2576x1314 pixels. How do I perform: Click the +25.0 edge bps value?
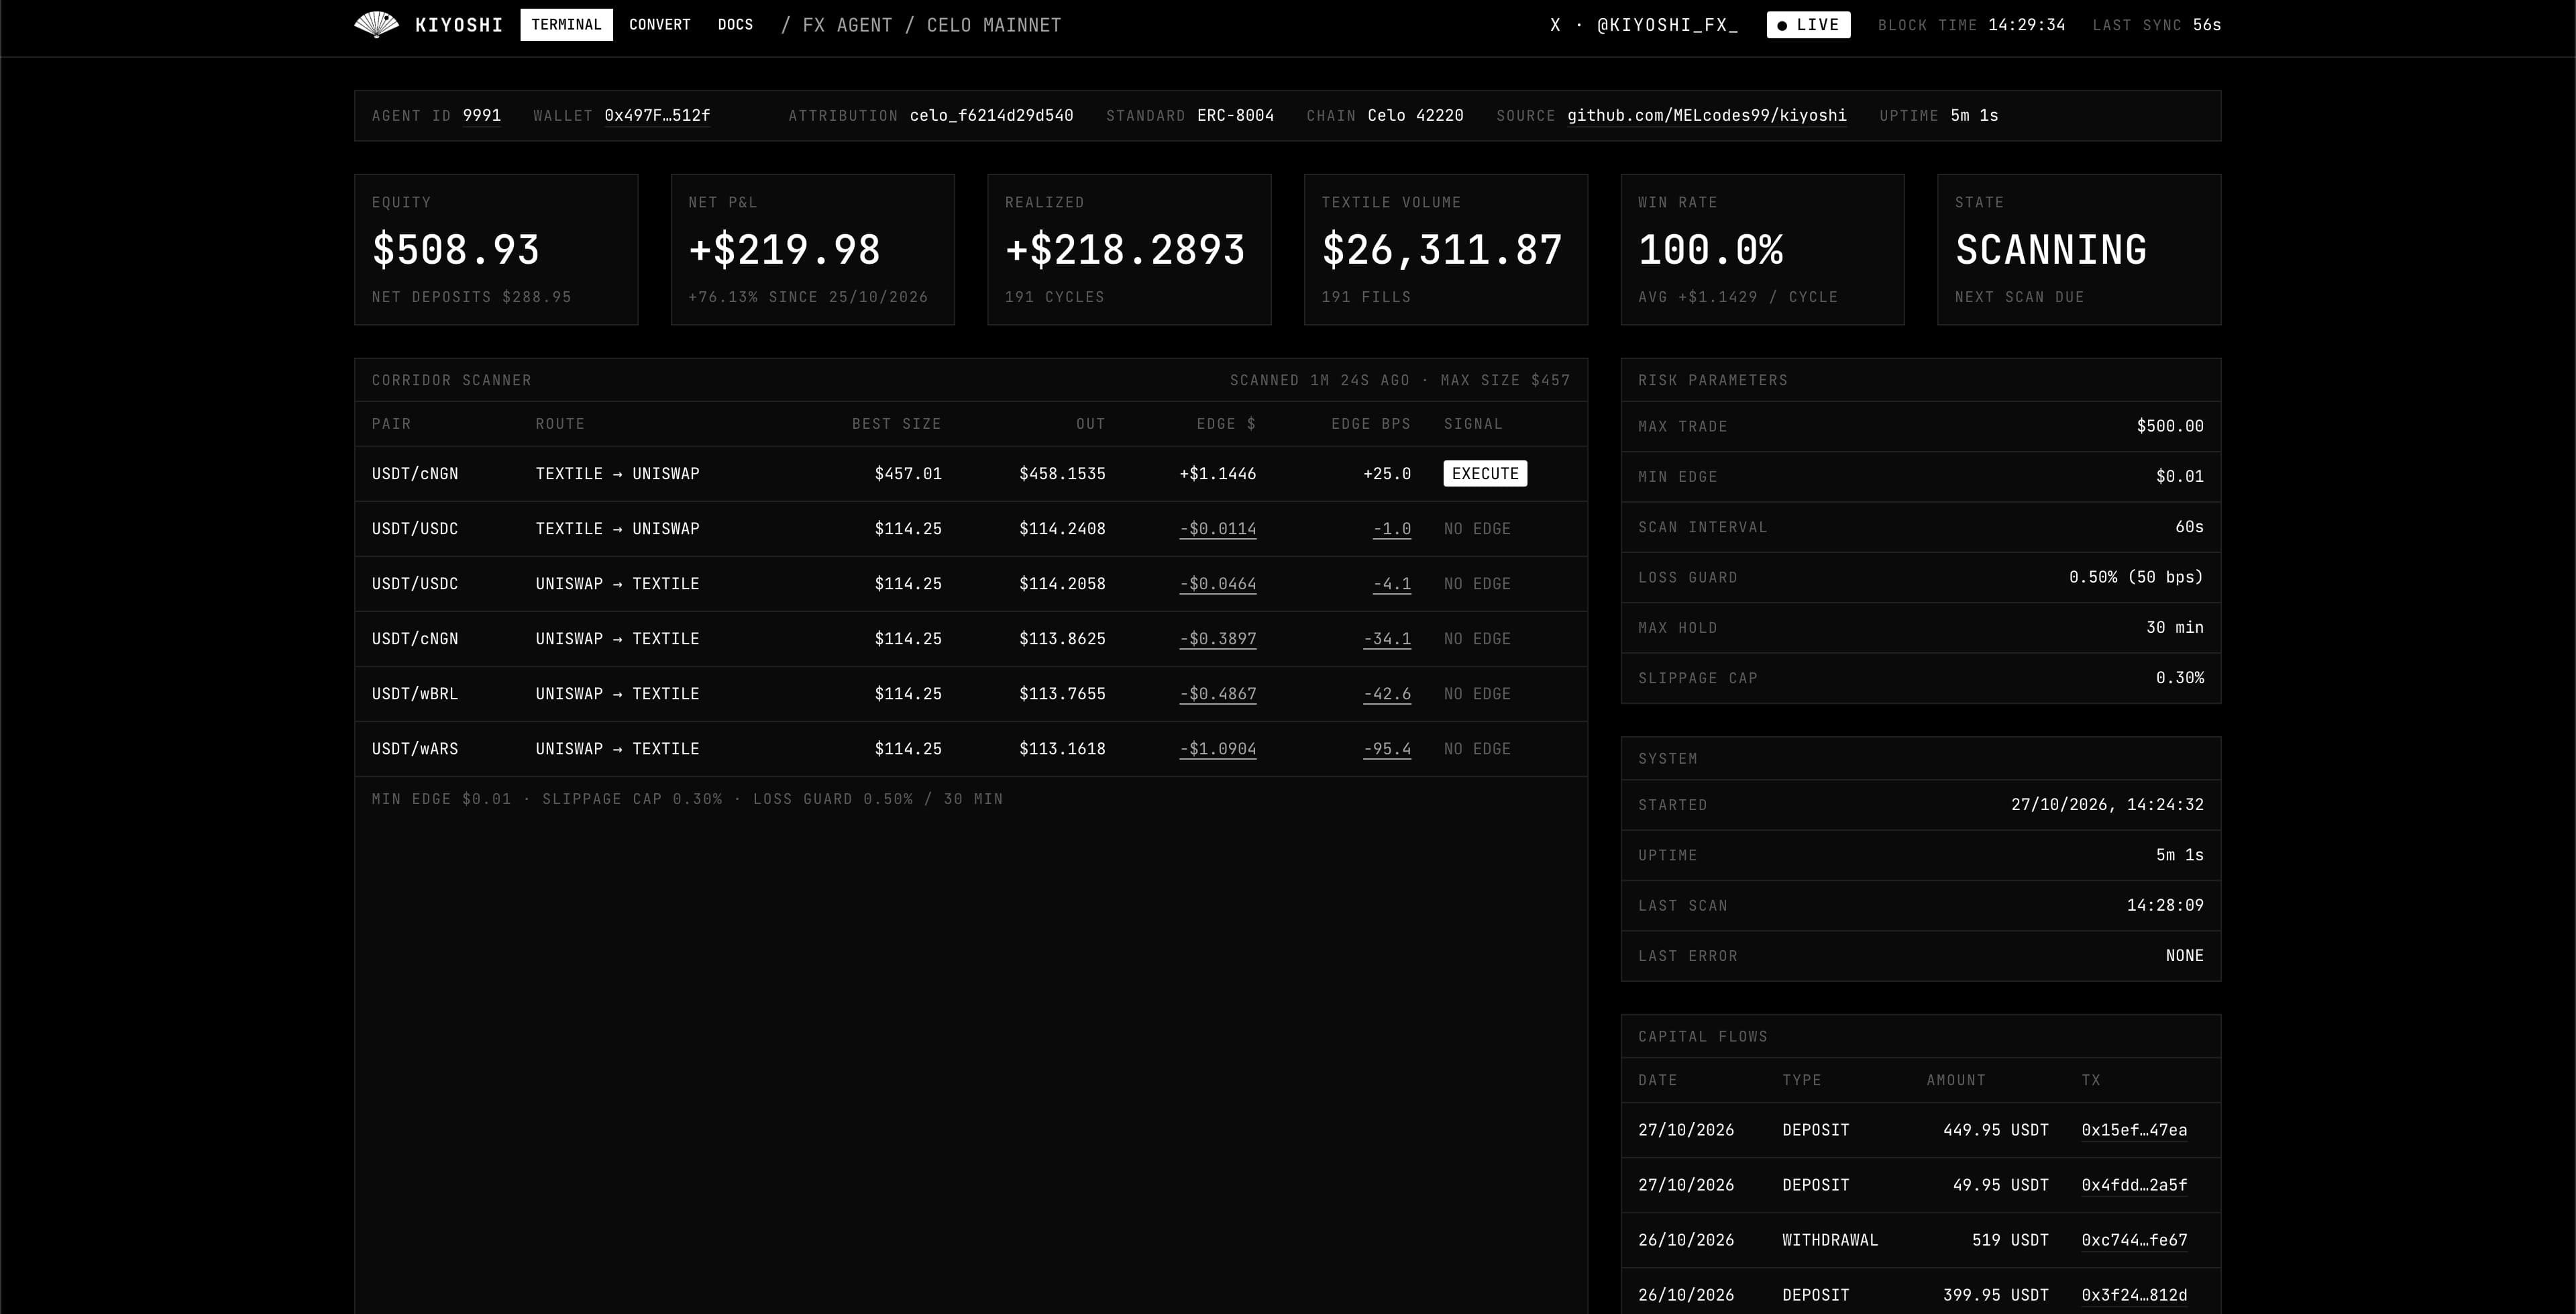click(1387, 473)
